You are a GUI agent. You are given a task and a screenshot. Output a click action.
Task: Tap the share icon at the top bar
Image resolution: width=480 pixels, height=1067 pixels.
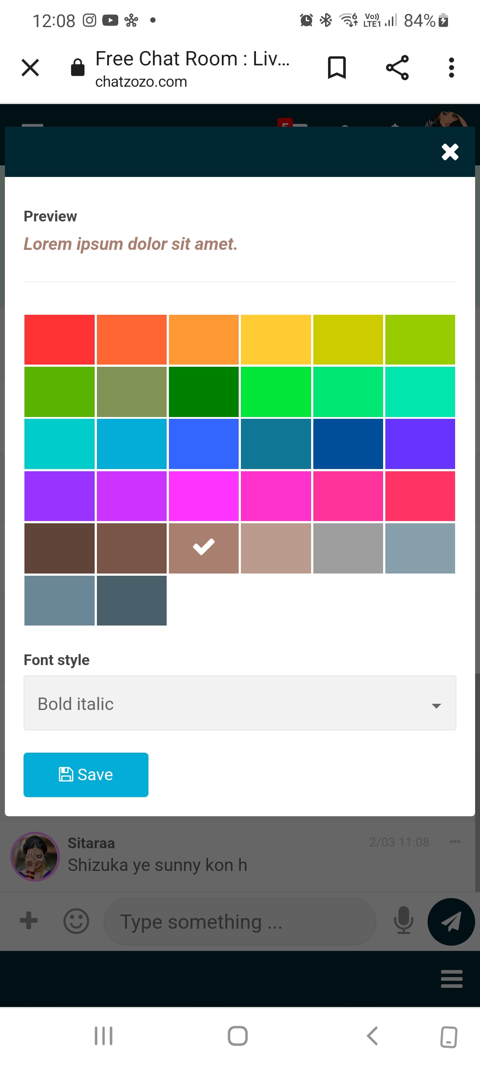point(397,68)
